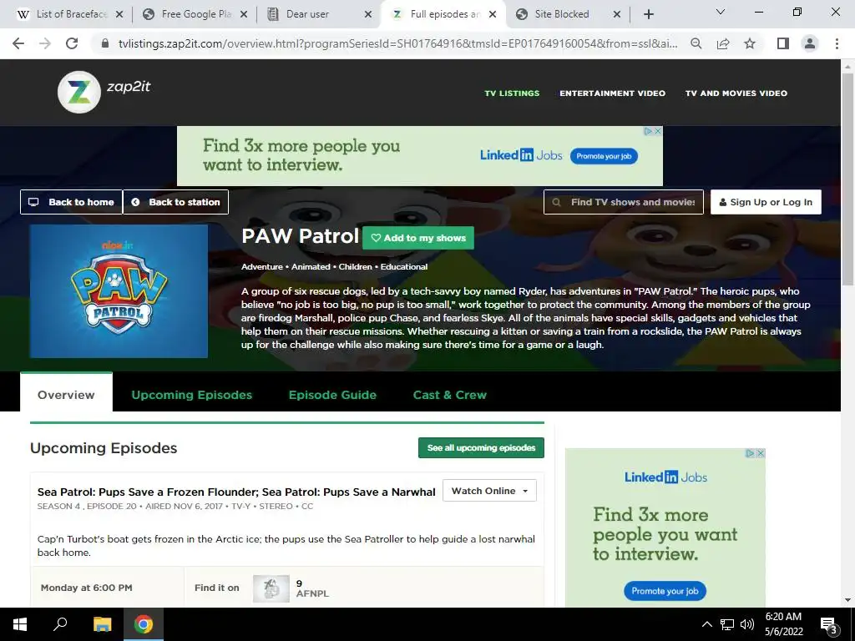The height and width of the screenshot is (641, 855).
Task: Switch to Dear user tab
Action: pyautogui.click(x=308, y=14)
